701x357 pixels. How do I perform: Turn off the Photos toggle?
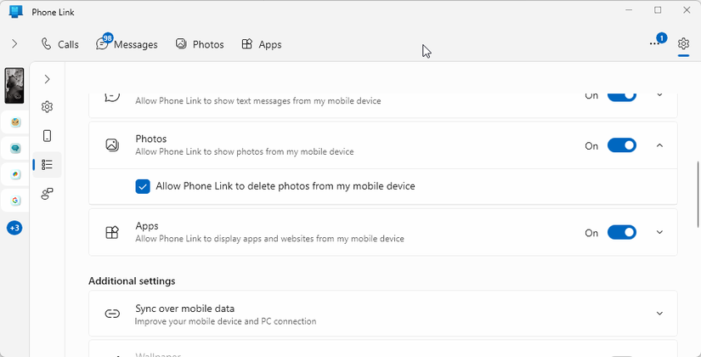coord(621,145)
